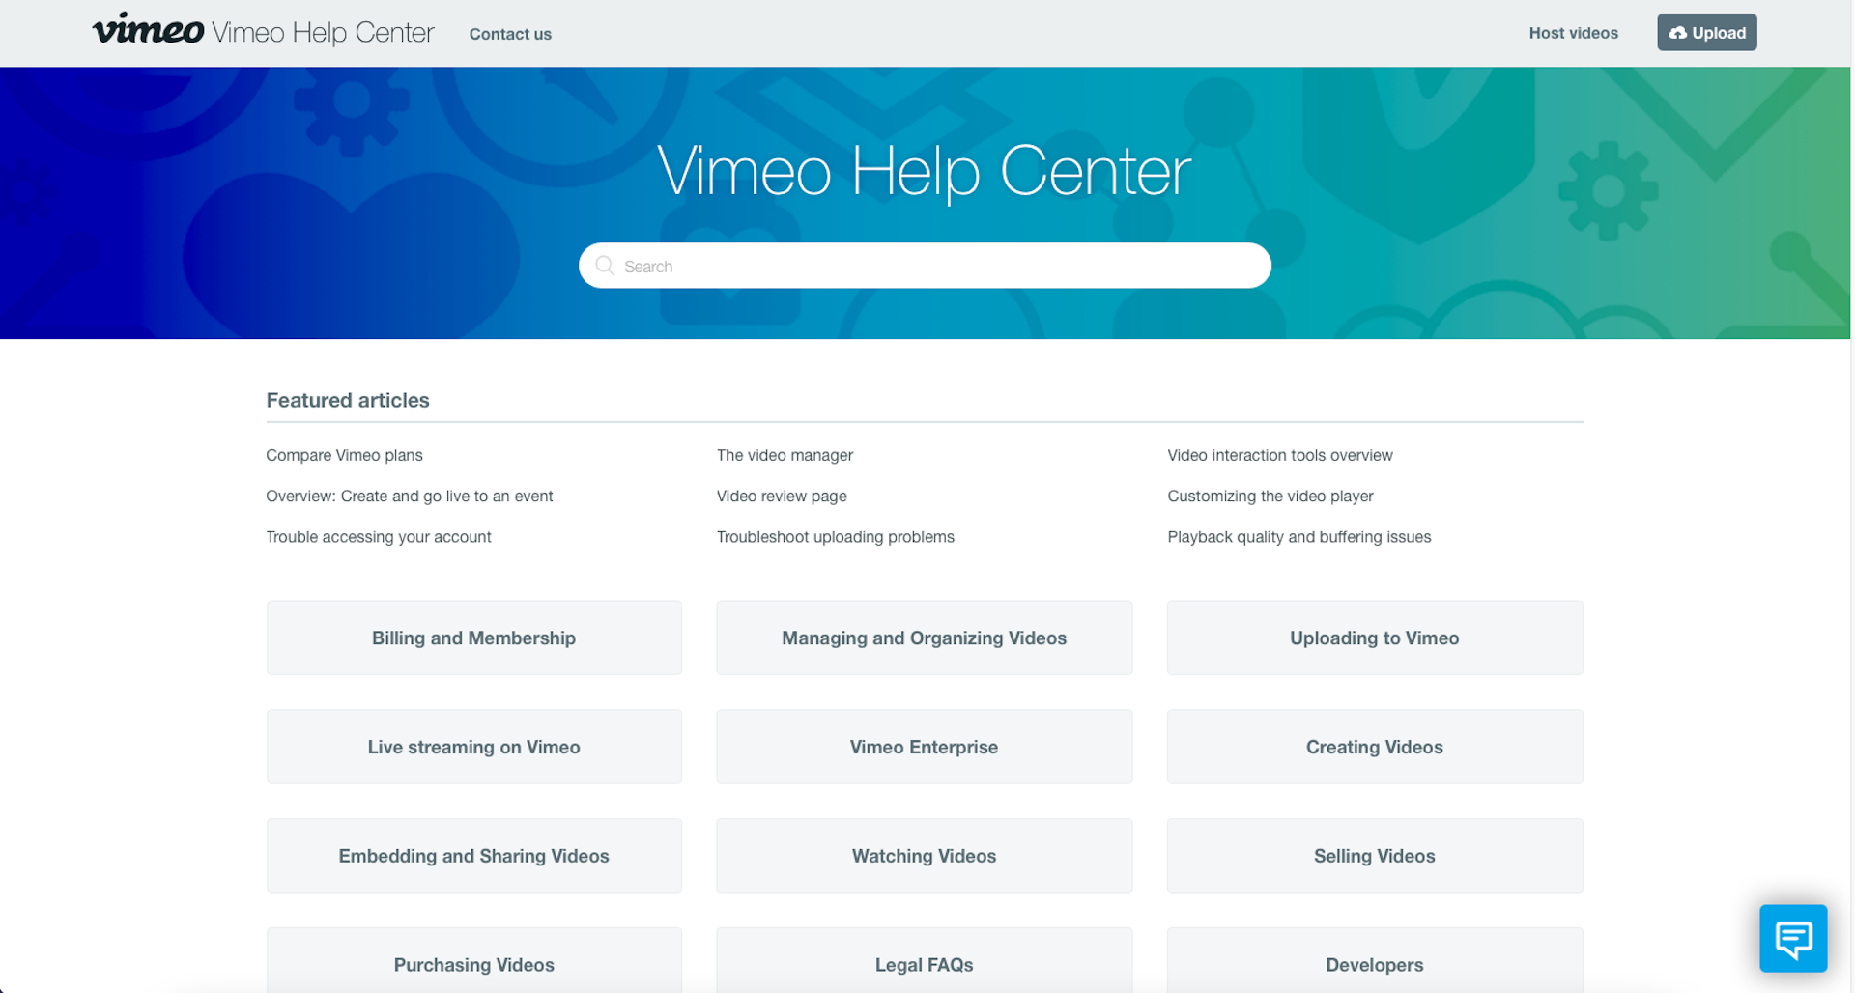The image size is (1855, 993).
Task: Open Playback quality and buffering issues
Action: coord(1298,537)
